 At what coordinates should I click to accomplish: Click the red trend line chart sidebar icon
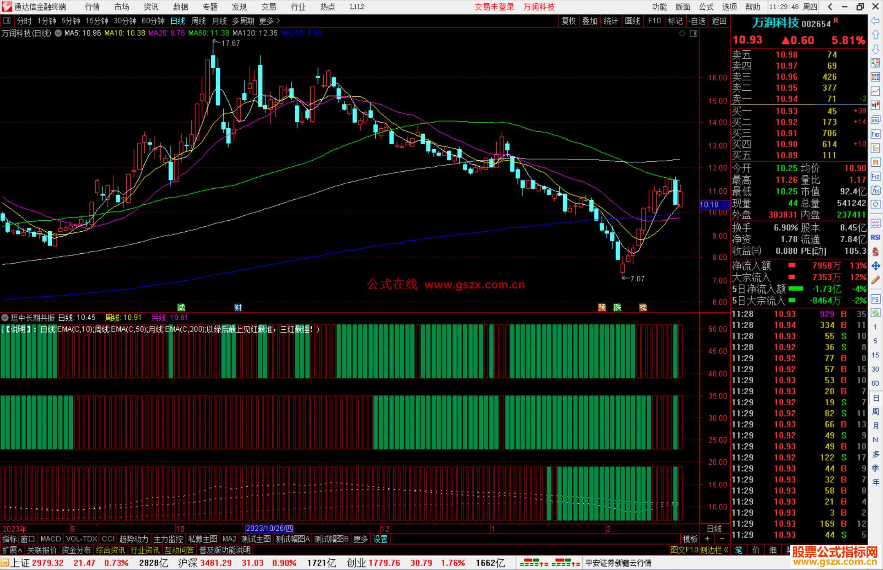point(875,91)
